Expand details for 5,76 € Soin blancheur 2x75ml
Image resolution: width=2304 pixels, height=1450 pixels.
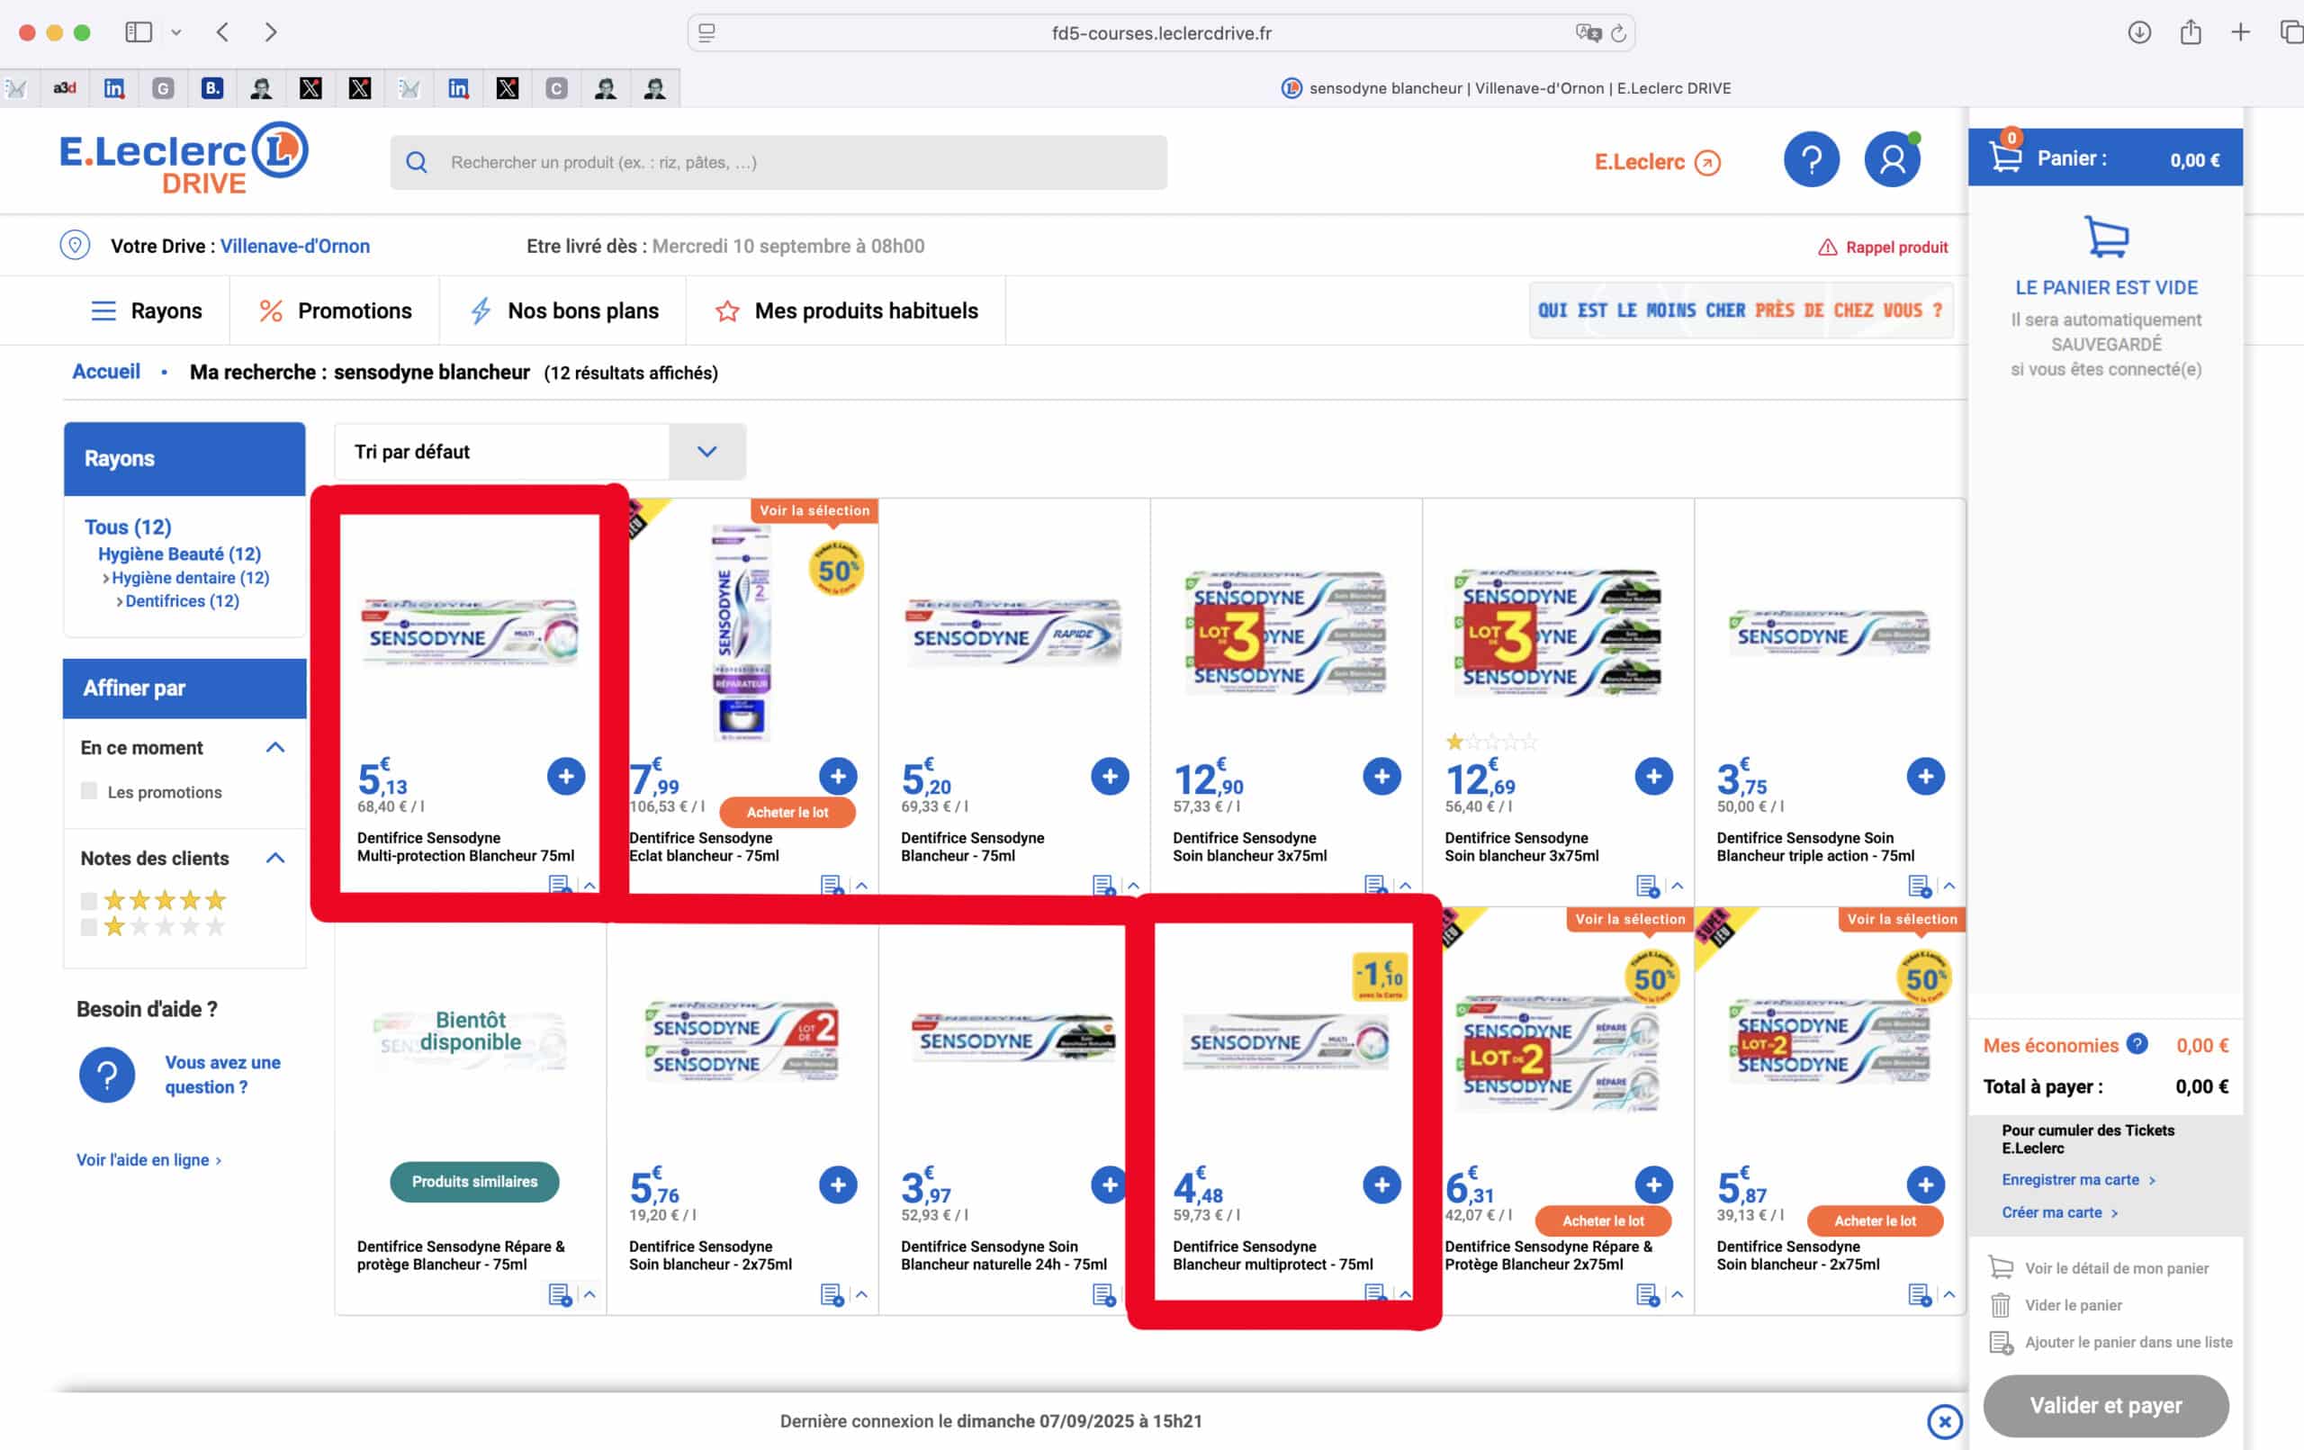861,1295
